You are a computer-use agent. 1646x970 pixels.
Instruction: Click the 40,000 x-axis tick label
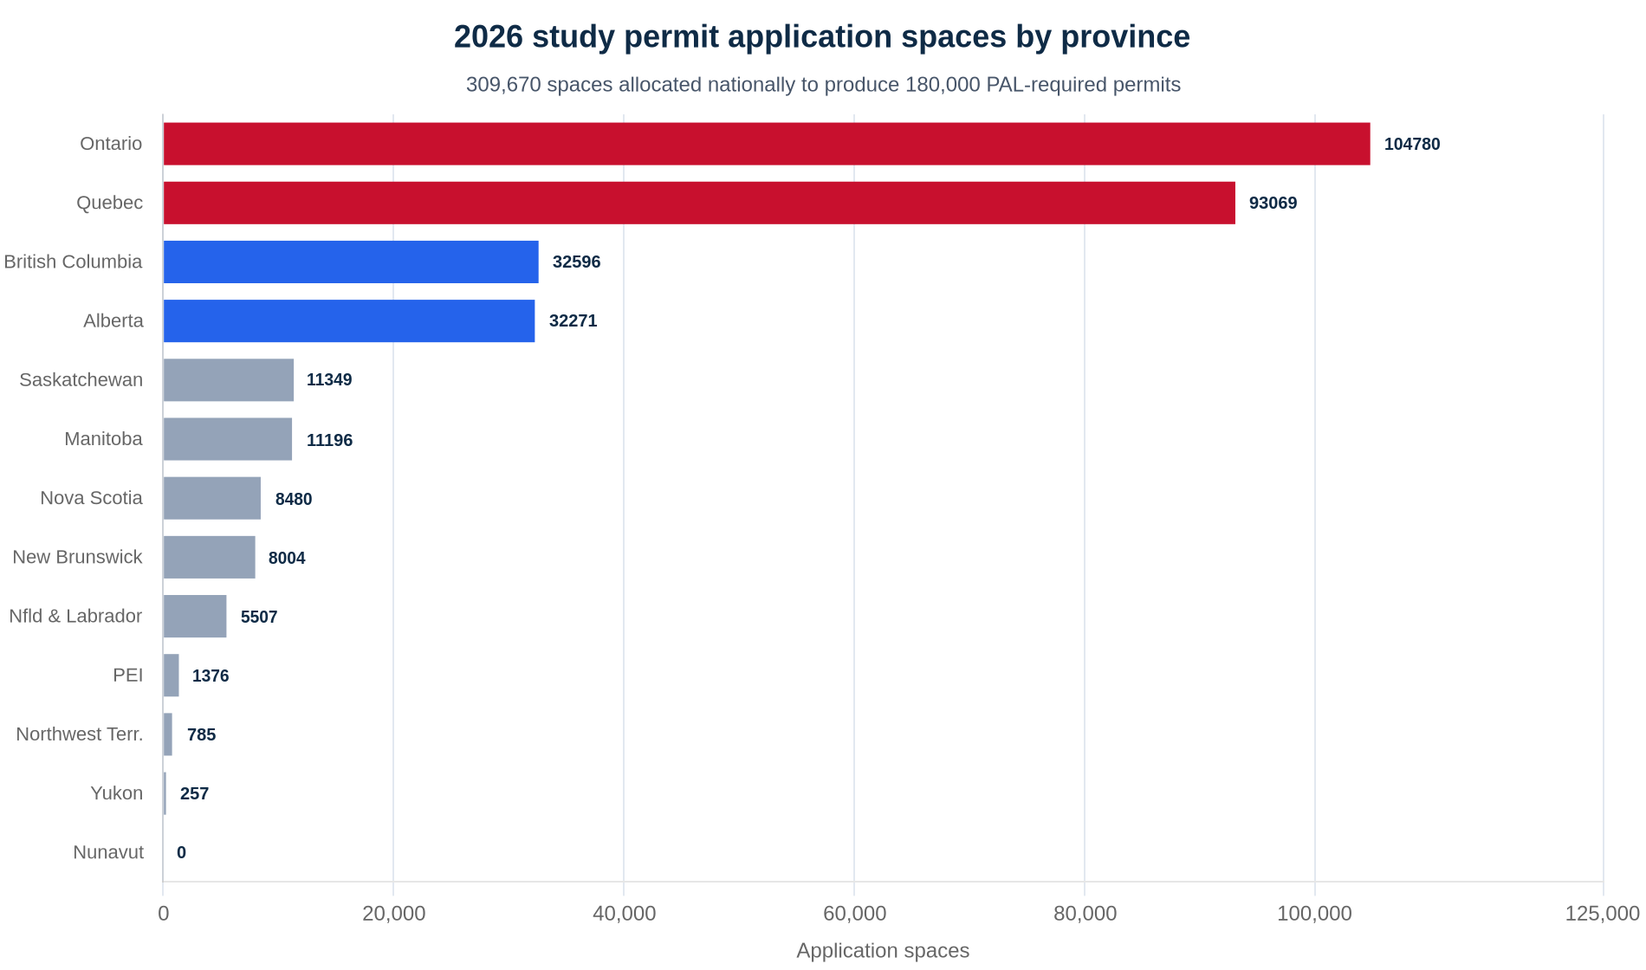tap(624, 914)
